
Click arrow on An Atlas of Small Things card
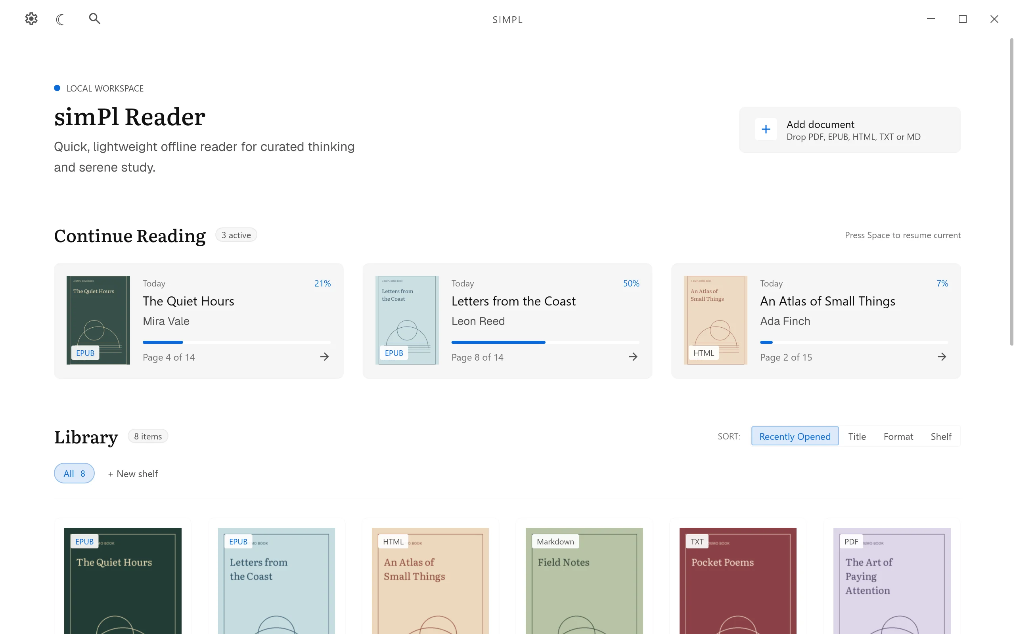tap(942, 357)
